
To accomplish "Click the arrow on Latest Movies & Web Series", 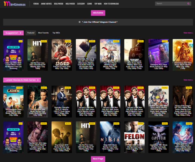I will pos(38,80).
